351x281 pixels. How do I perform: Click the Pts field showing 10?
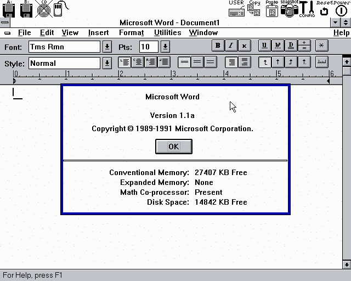point(149,47)
